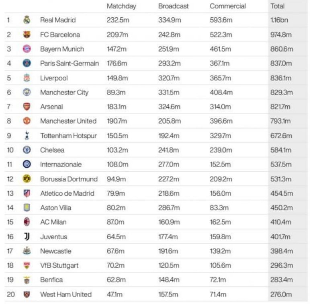Select the Matchday column header
The width and height of the screenshot is (311, 304).
[121, 6]
